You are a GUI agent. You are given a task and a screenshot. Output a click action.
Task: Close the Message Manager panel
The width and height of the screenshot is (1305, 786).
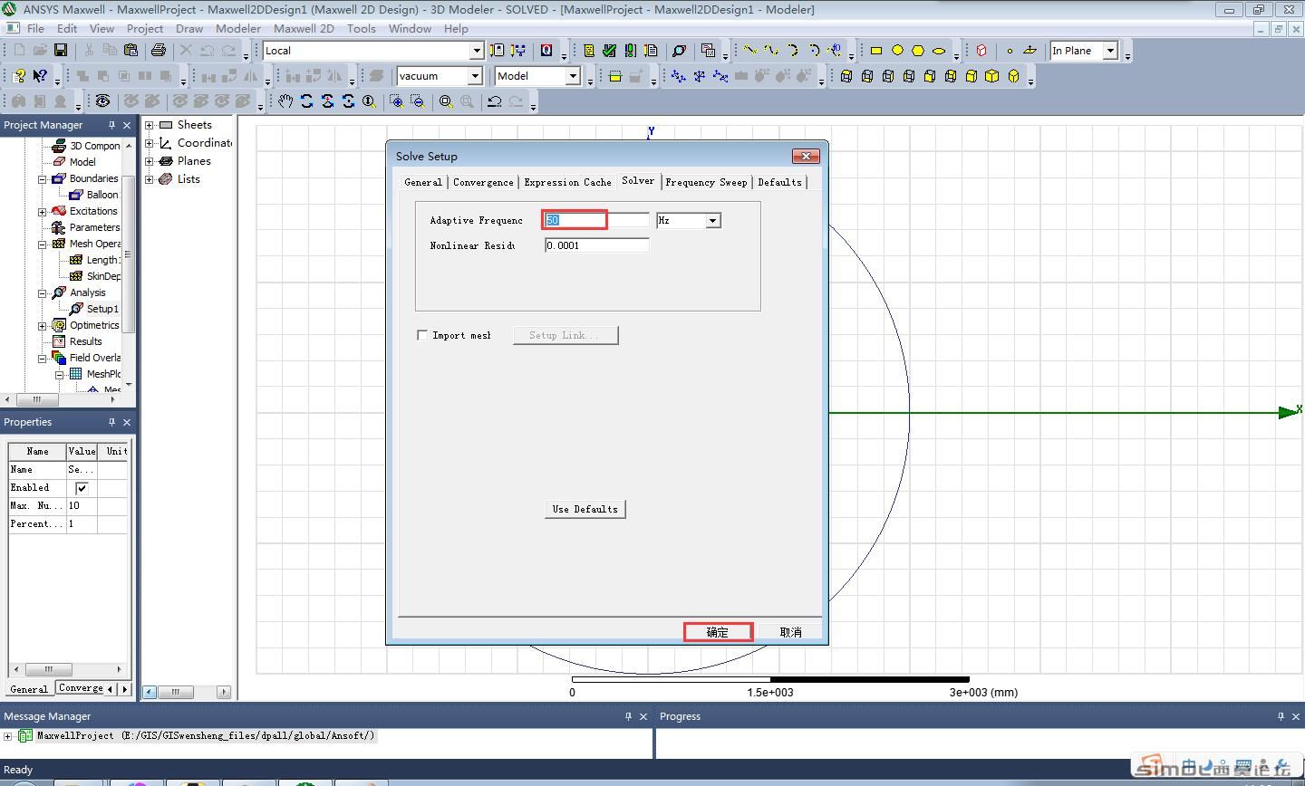point(643,716)
